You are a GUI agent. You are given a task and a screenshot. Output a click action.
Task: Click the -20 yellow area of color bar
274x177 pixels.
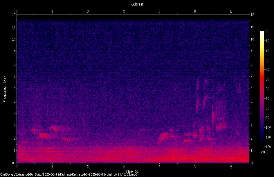click(262, 50)
